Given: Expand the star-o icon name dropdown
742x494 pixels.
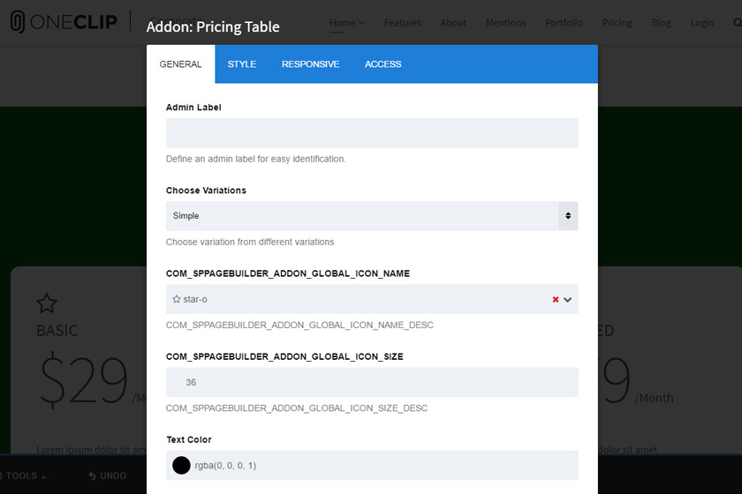Looking at the screenshot, I should (x=568, y=300).
